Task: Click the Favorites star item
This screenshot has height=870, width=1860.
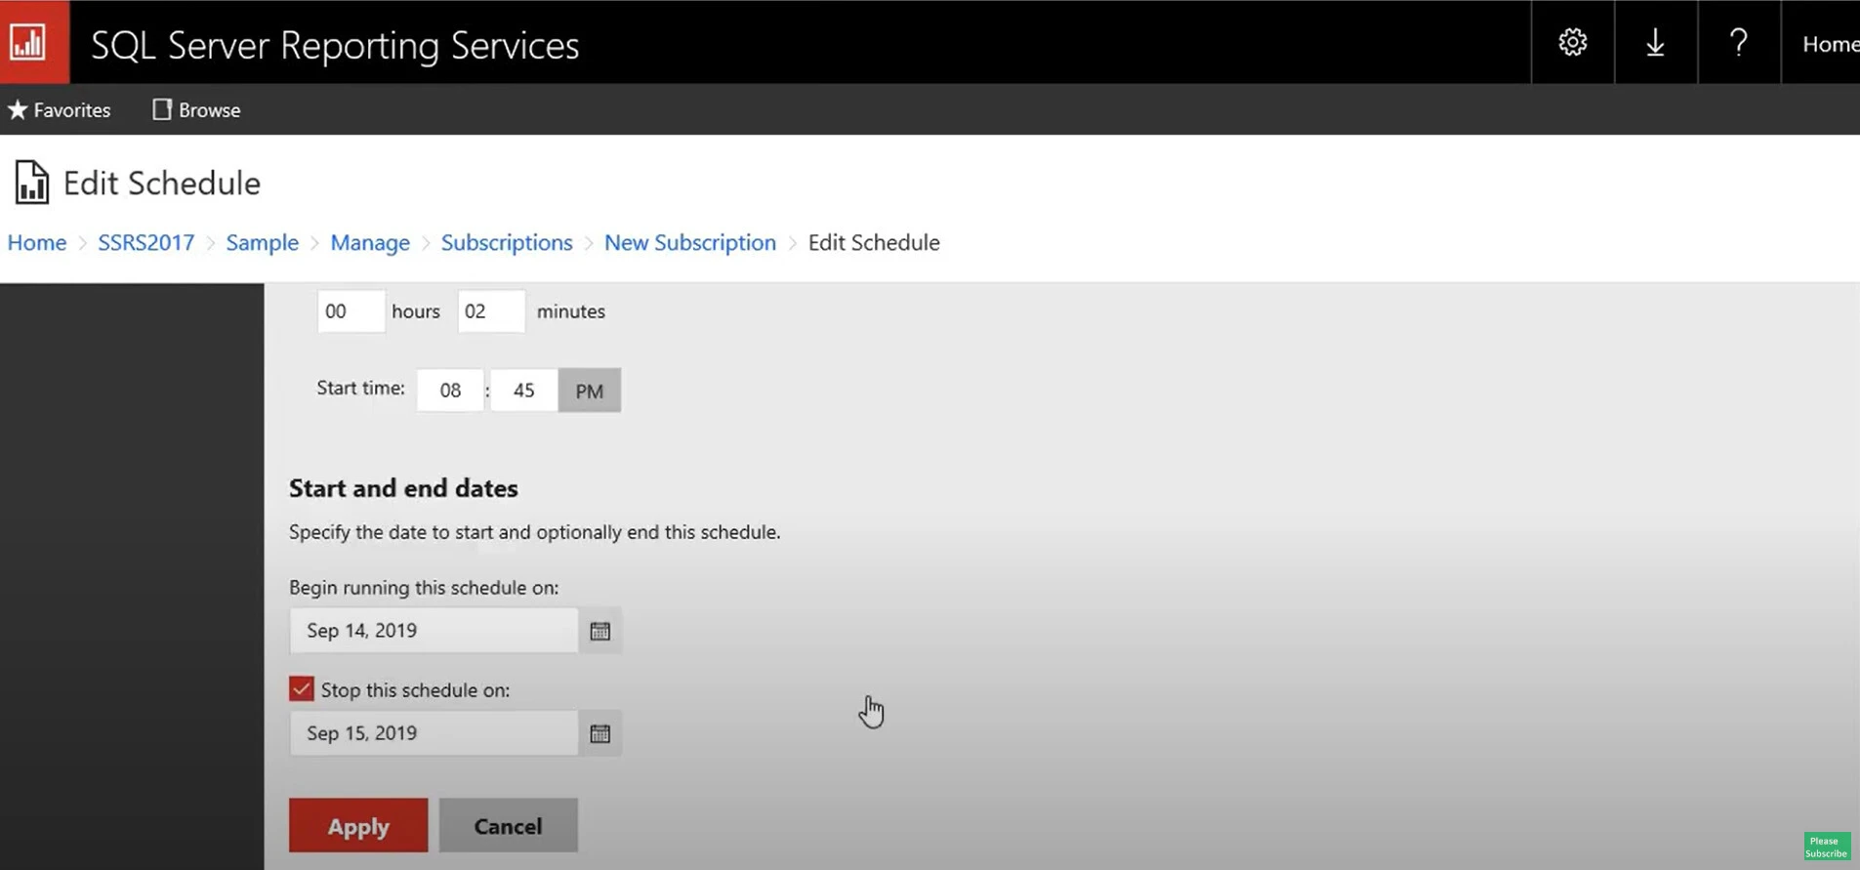Action: (x=60, y=110)
